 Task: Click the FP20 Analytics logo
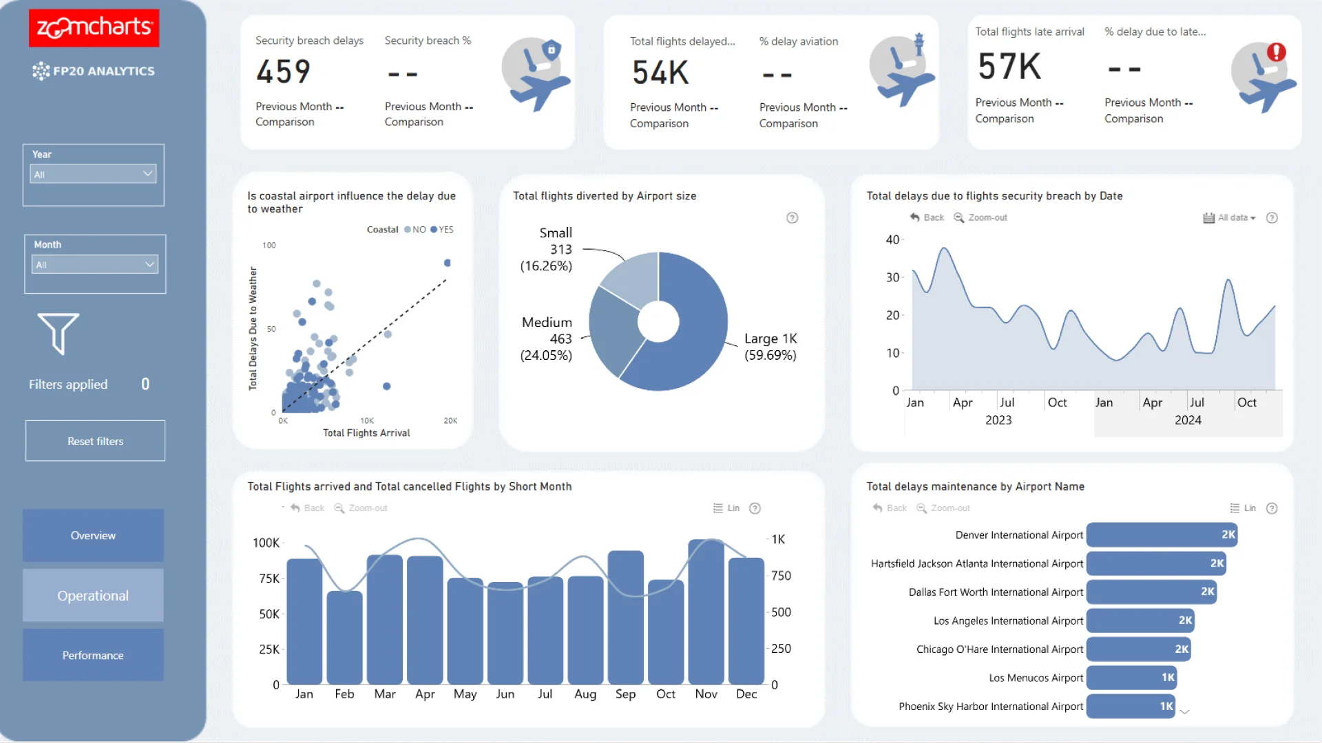[94, 71]
